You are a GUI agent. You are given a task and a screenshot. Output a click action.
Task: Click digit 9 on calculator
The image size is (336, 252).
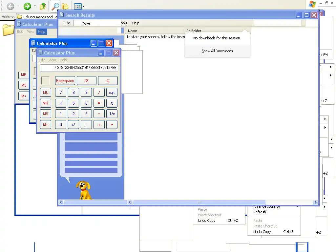(x=86, y=92)
